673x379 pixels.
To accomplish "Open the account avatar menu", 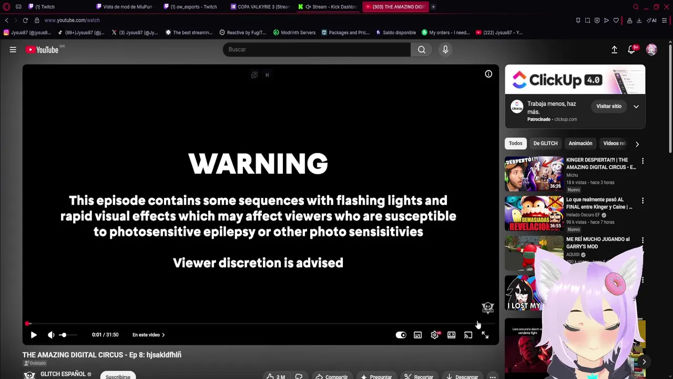I will [651, 49].
